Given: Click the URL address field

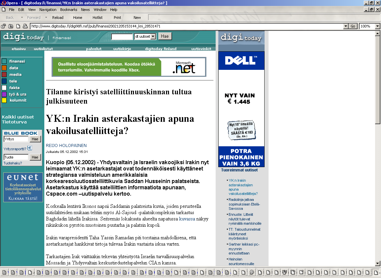Looking at the screenshot, I should coord(187,26).
